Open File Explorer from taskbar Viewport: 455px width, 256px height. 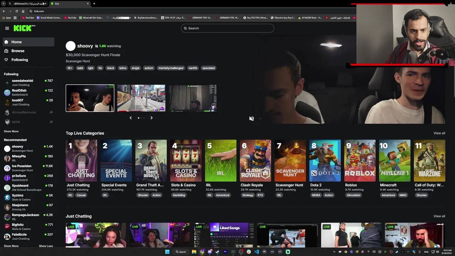tap(194, 252)
